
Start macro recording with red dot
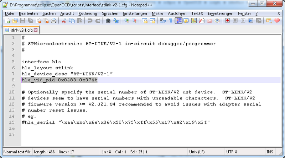pos(227,21)
